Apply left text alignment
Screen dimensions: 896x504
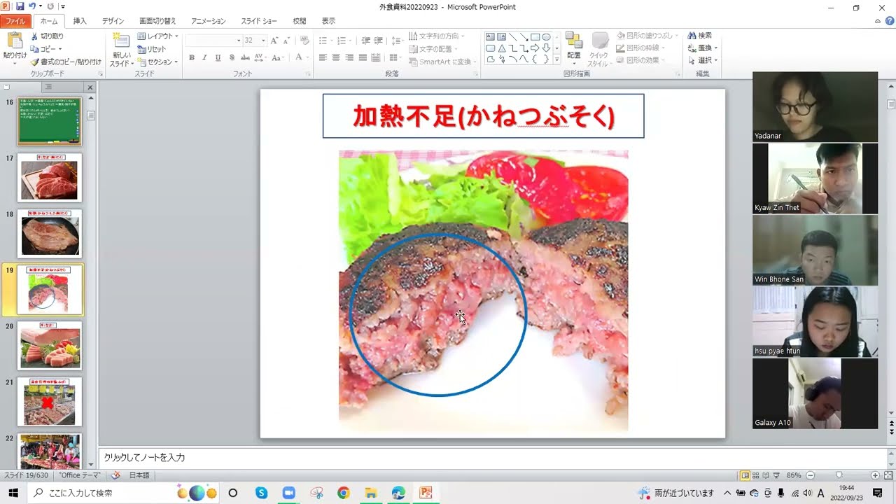click(x=323, y=57)
